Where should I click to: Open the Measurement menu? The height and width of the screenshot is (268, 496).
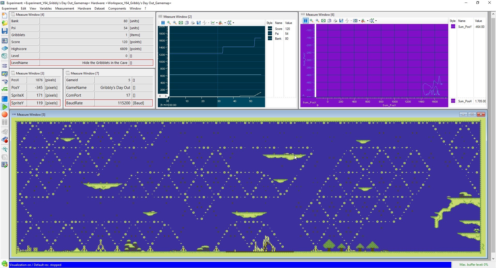click(x=65, y=9)
